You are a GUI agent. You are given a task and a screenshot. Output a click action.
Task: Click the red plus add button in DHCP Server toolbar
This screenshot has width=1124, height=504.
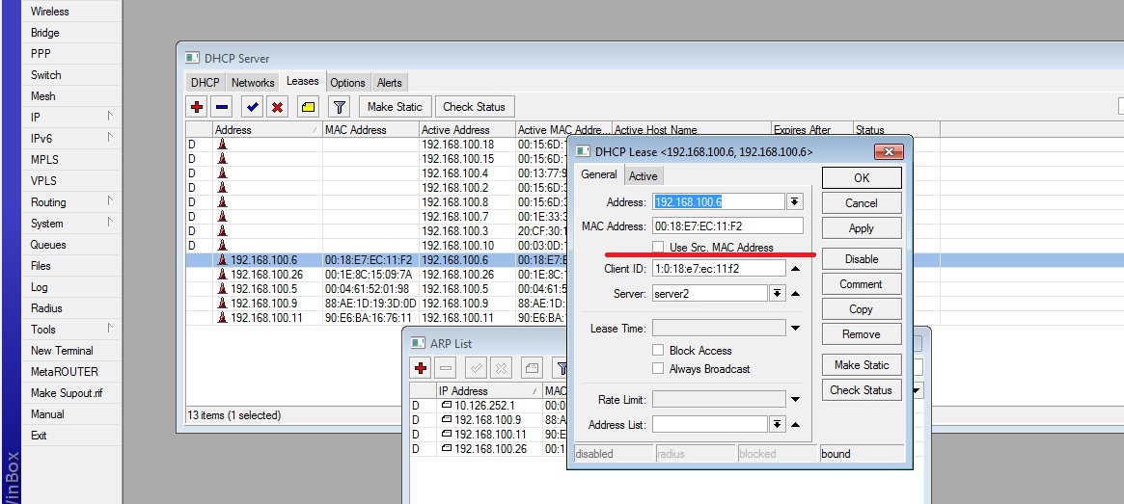point(196,107)
